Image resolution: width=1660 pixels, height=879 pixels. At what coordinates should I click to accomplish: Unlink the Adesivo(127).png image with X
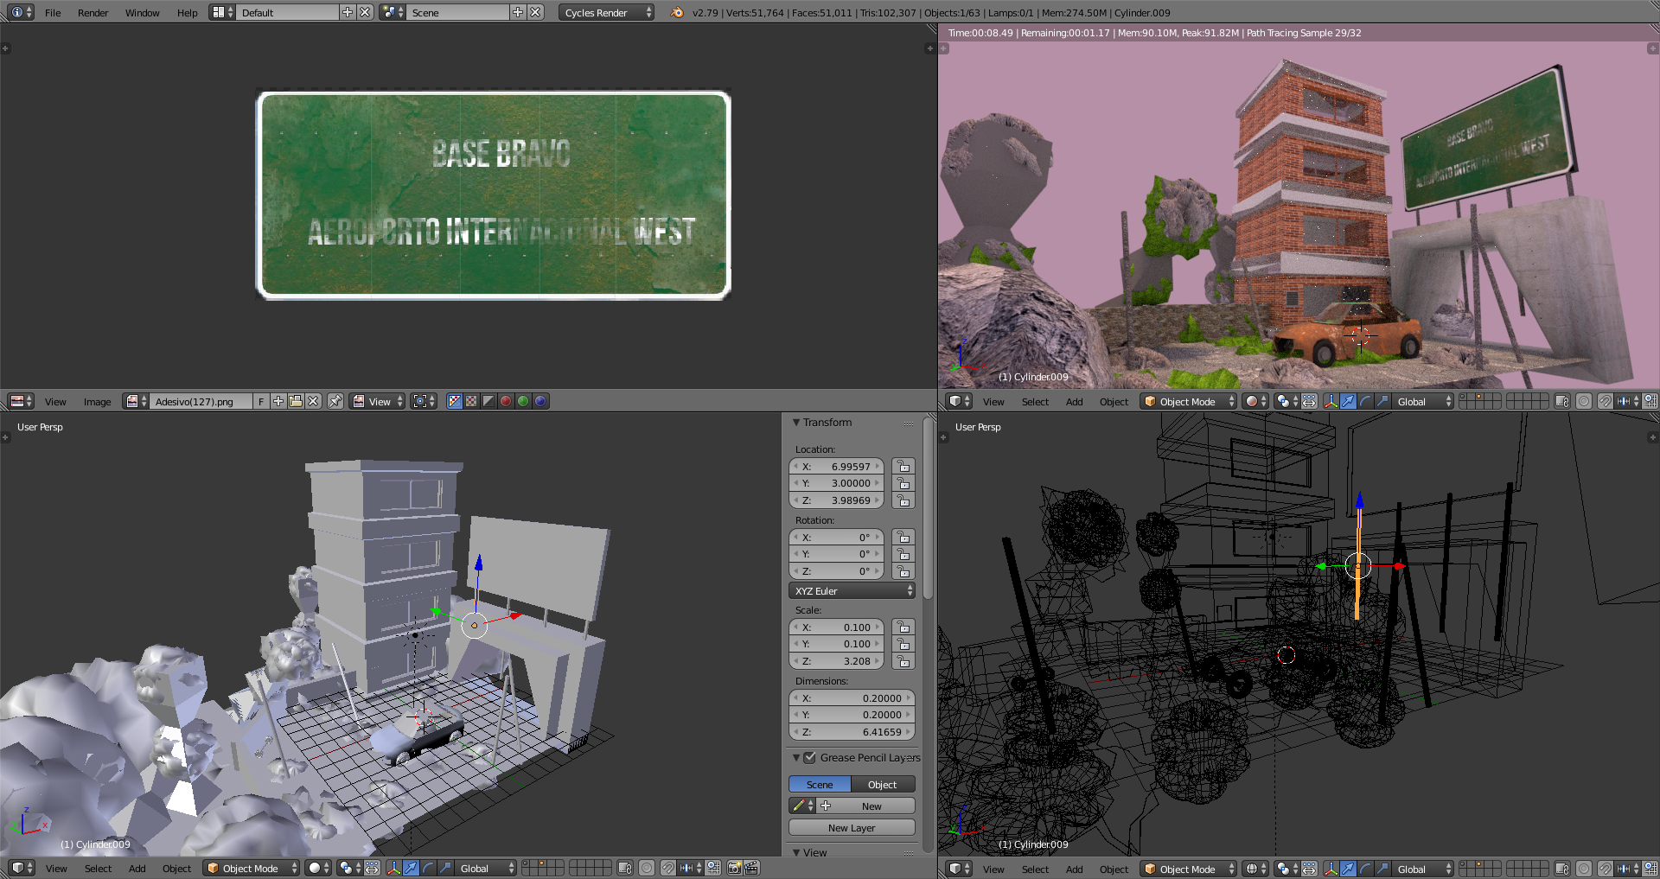pos(313,401)
